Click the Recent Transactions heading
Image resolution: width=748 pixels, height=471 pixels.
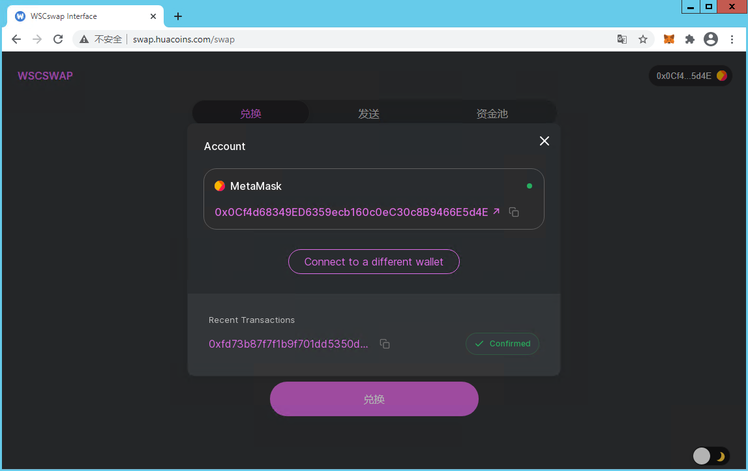coord(252,320)
